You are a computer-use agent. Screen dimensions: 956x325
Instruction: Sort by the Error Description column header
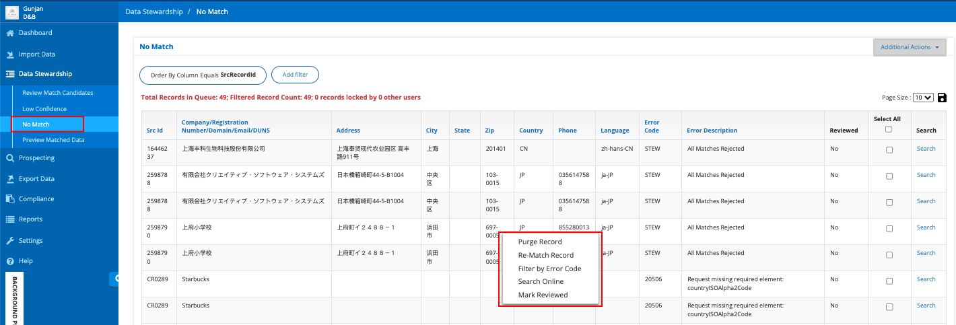click(712, 131)
